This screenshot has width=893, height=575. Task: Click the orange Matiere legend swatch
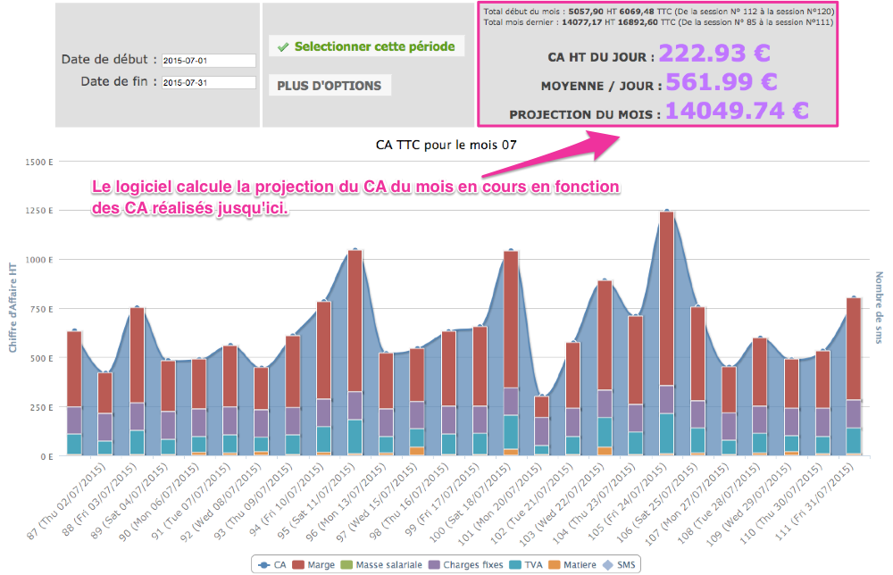pyautogui.click(x=552, y=564)
